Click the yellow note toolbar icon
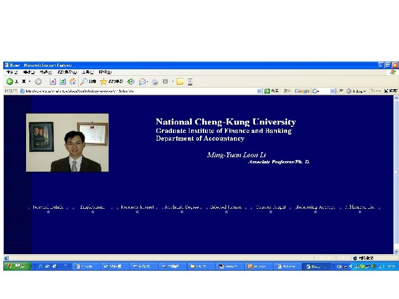Screen dimensions: 399x299 pyautogui.click(x=180, y=81)
